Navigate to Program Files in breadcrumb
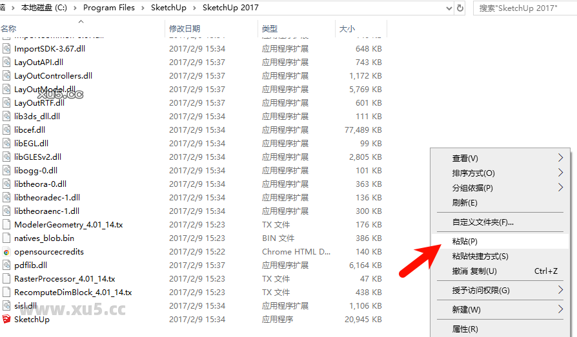 coord(109,8)
